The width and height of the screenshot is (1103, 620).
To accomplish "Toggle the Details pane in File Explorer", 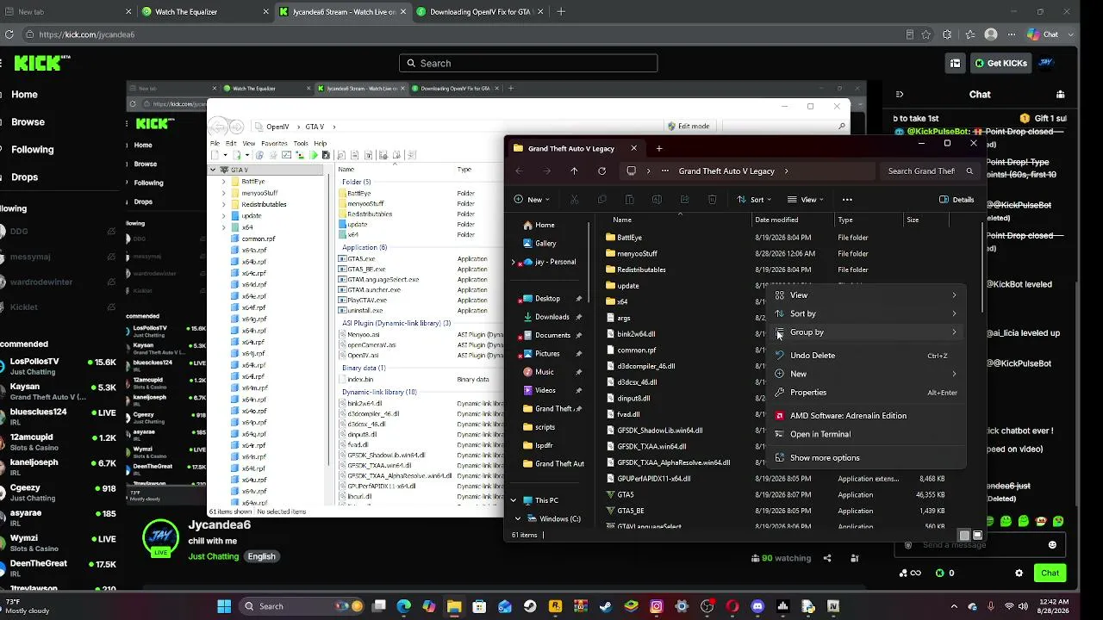I will [957, 200].
